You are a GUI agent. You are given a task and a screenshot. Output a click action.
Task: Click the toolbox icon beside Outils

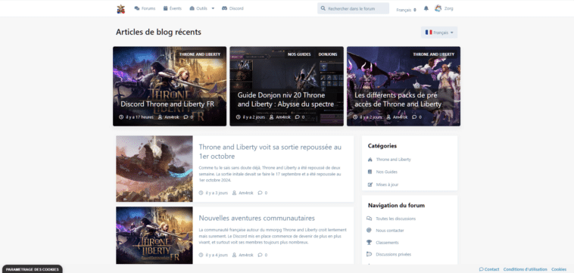(192, 8)
